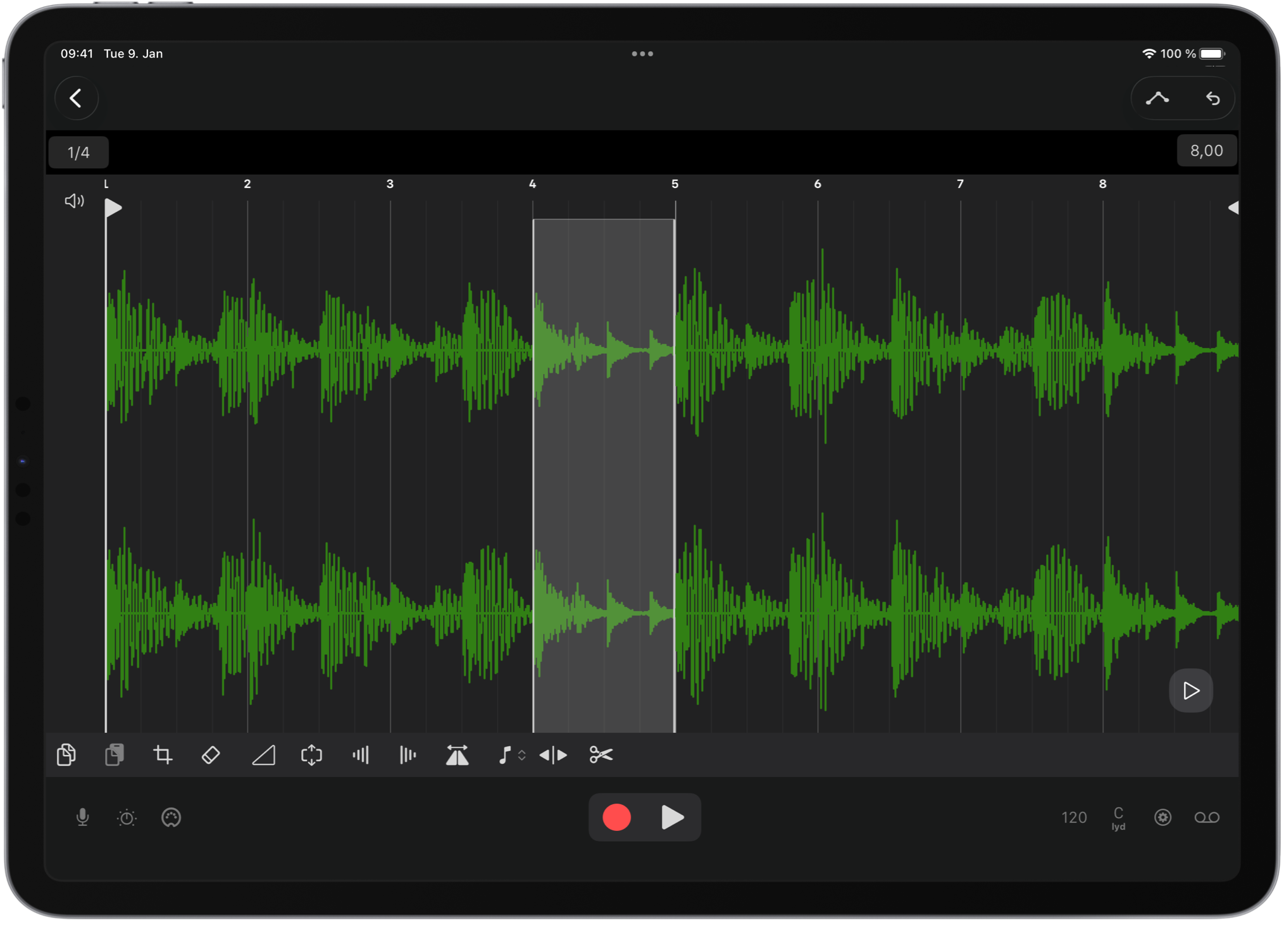
Task: Tap bar 3 on the ruler
Action: click(390, 184)
